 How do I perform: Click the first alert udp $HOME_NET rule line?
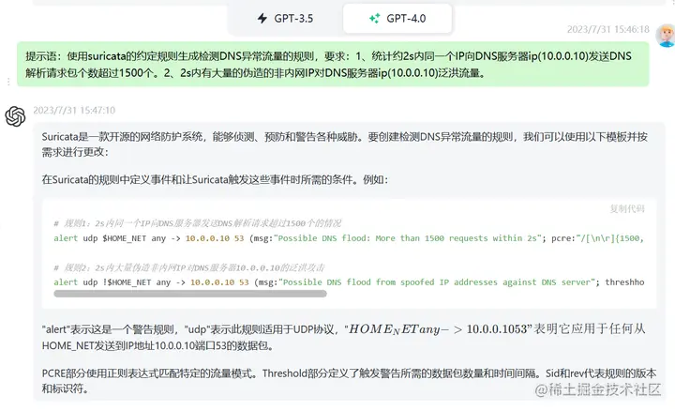[x=349, y=238]
